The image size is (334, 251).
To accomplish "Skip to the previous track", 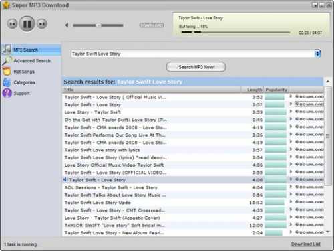I will [x=12, y=24].
